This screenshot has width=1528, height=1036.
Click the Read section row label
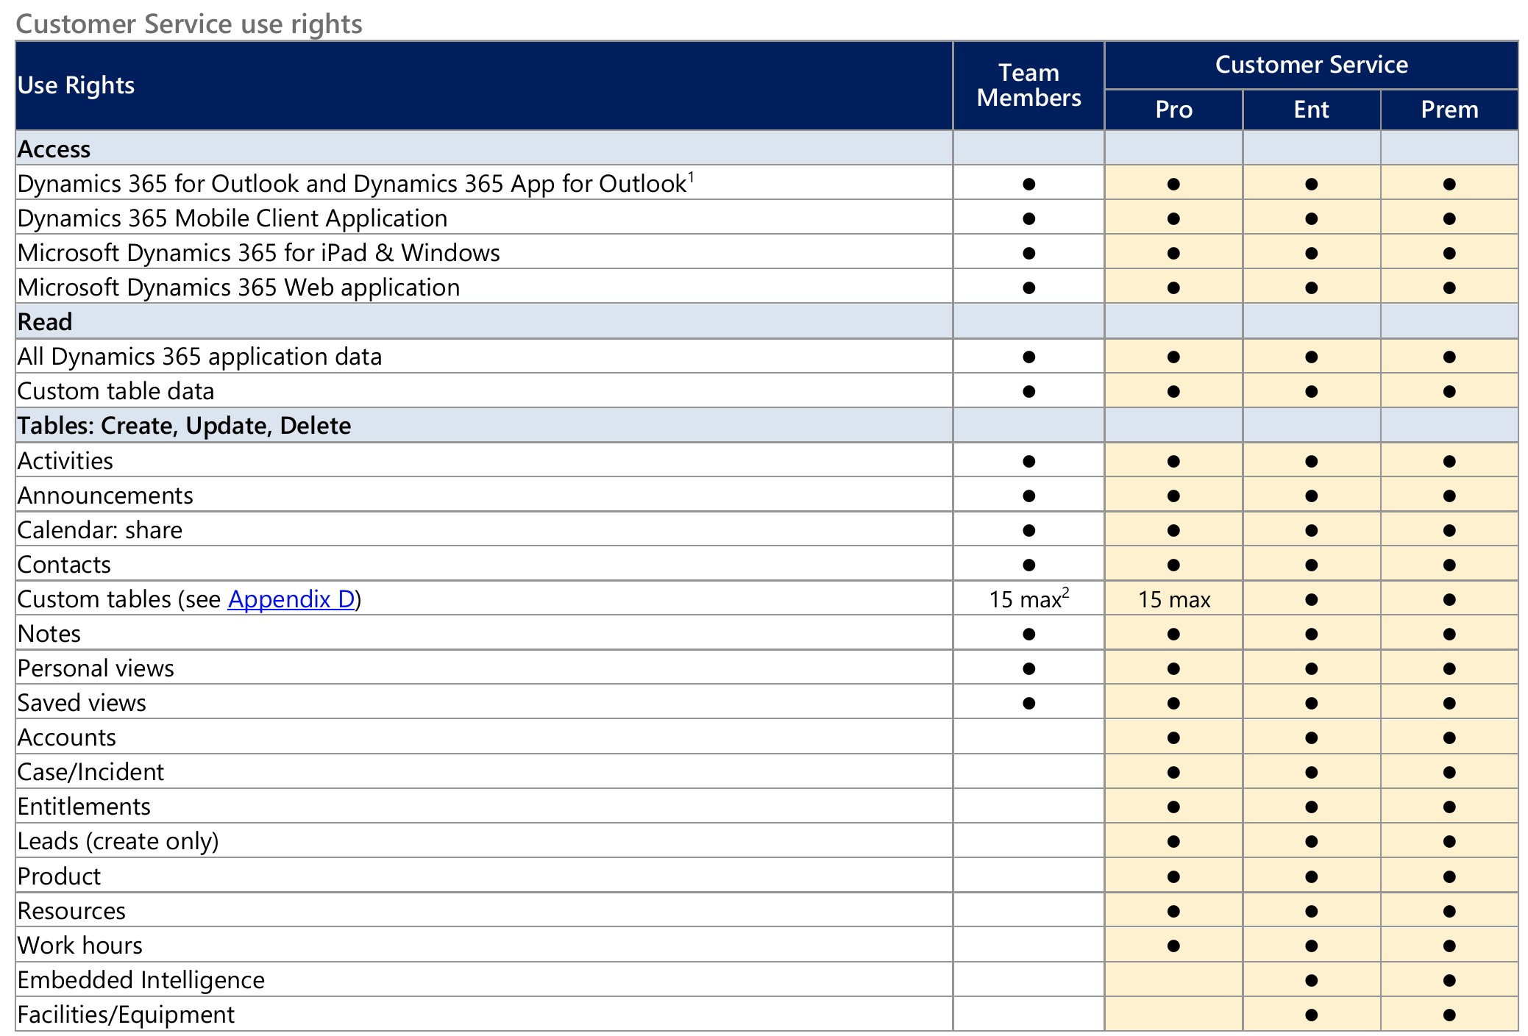coord(45,322)
